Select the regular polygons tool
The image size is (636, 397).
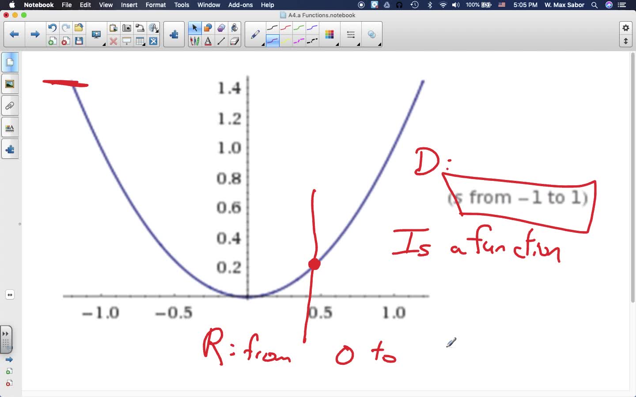(x=221, y=28)
